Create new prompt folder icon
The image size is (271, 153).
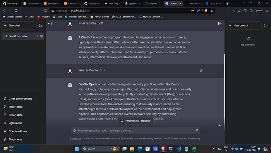coord(265,26)
